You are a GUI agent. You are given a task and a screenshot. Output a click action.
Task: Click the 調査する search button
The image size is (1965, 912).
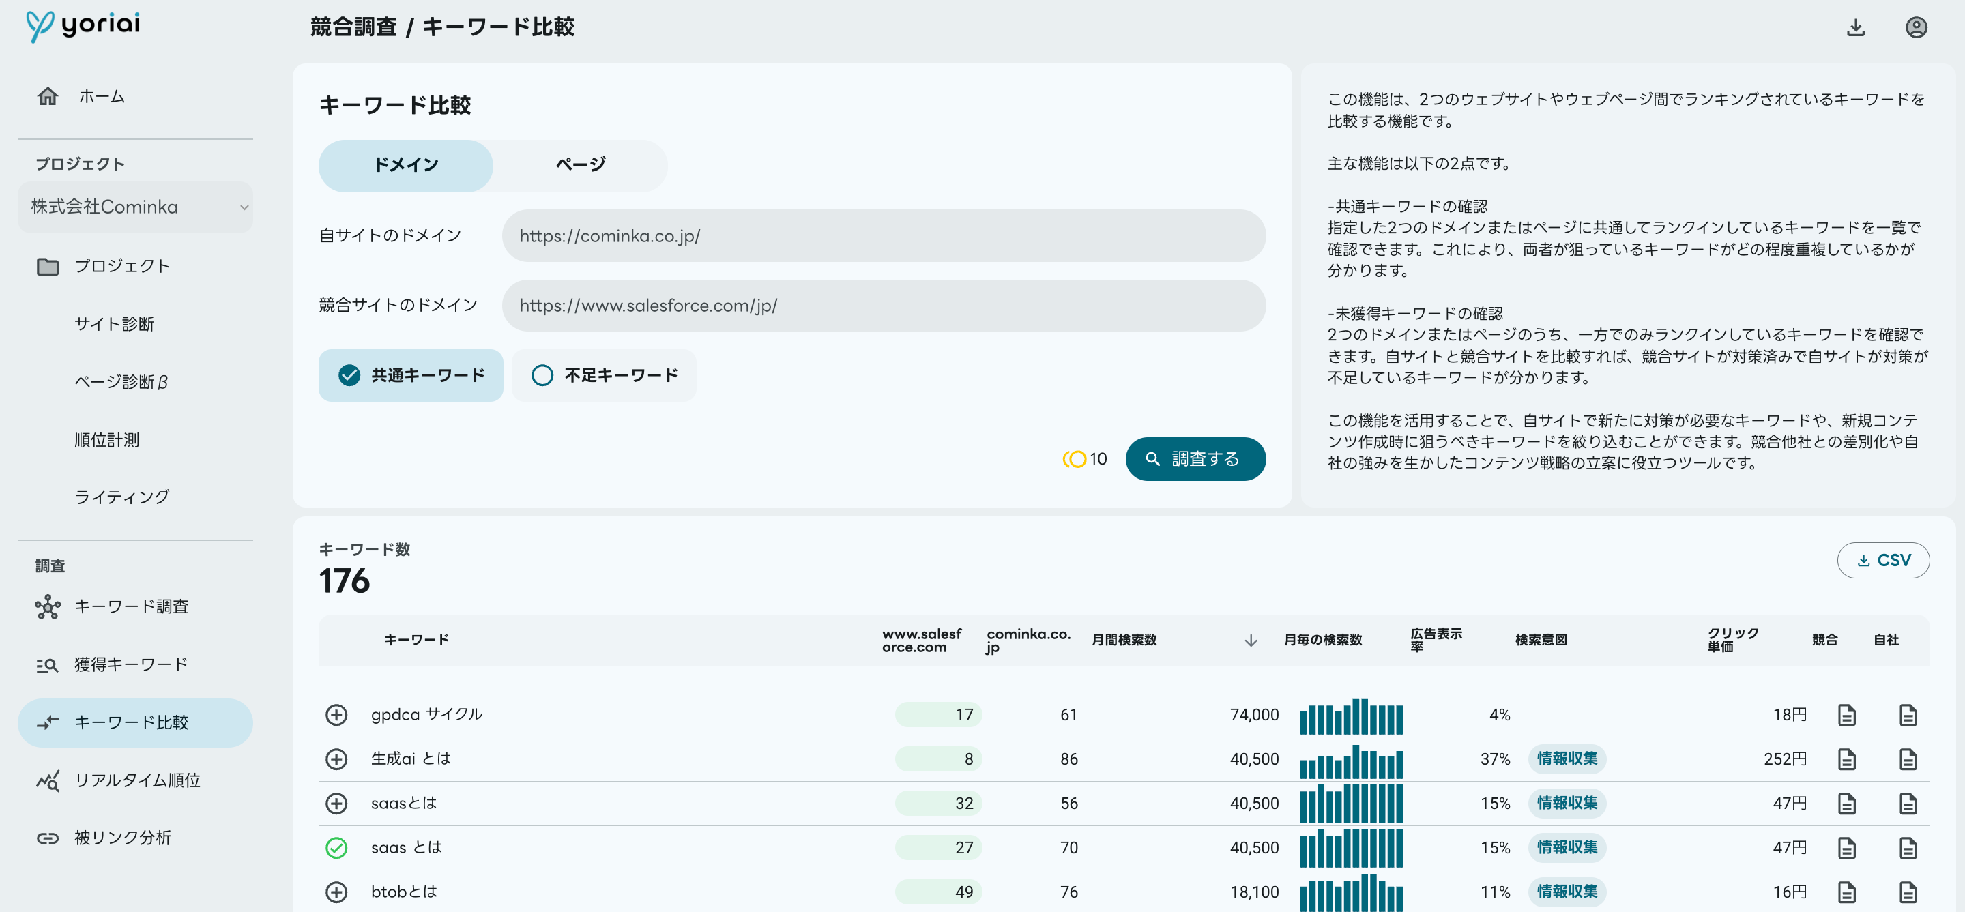pos(1195,459)
